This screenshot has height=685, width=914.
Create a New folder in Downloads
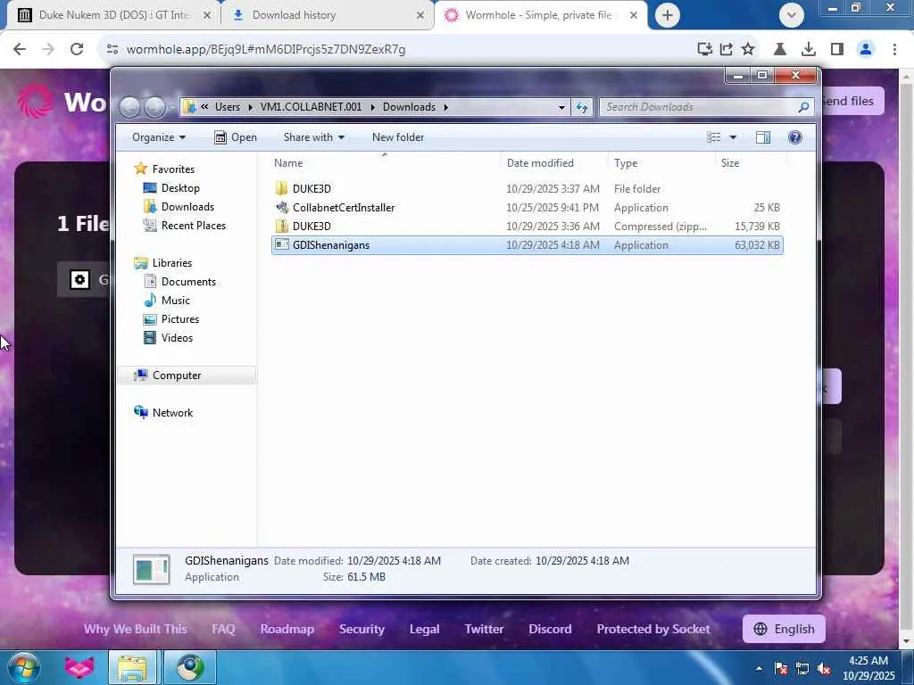pyautogui.click(x=398, y=137)
